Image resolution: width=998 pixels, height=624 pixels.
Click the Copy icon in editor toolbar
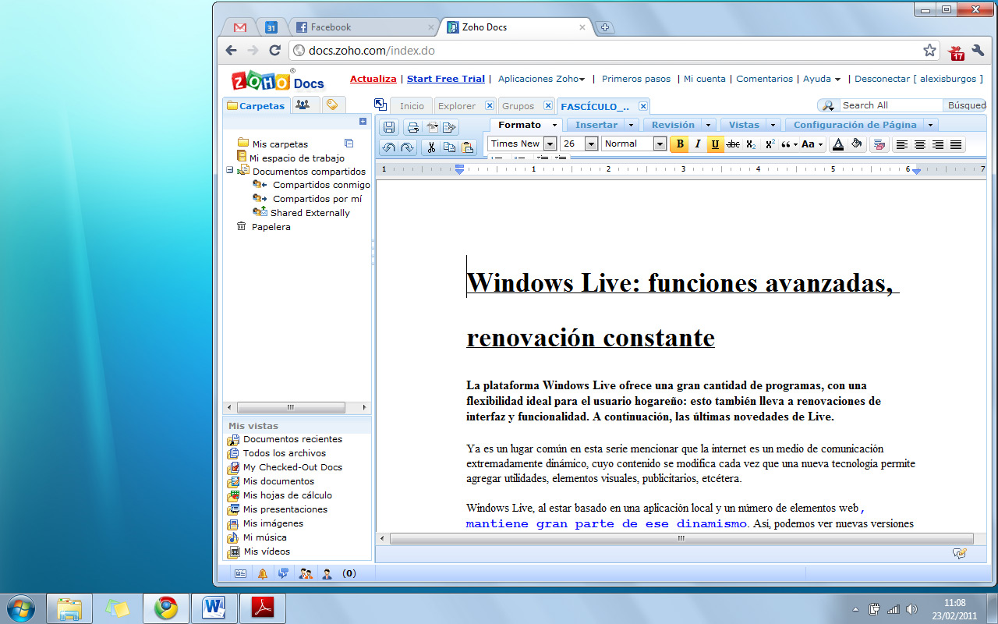(449, 147)
